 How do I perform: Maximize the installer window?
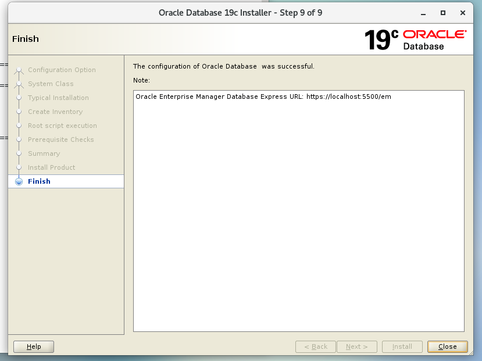(x=443, y=13)
